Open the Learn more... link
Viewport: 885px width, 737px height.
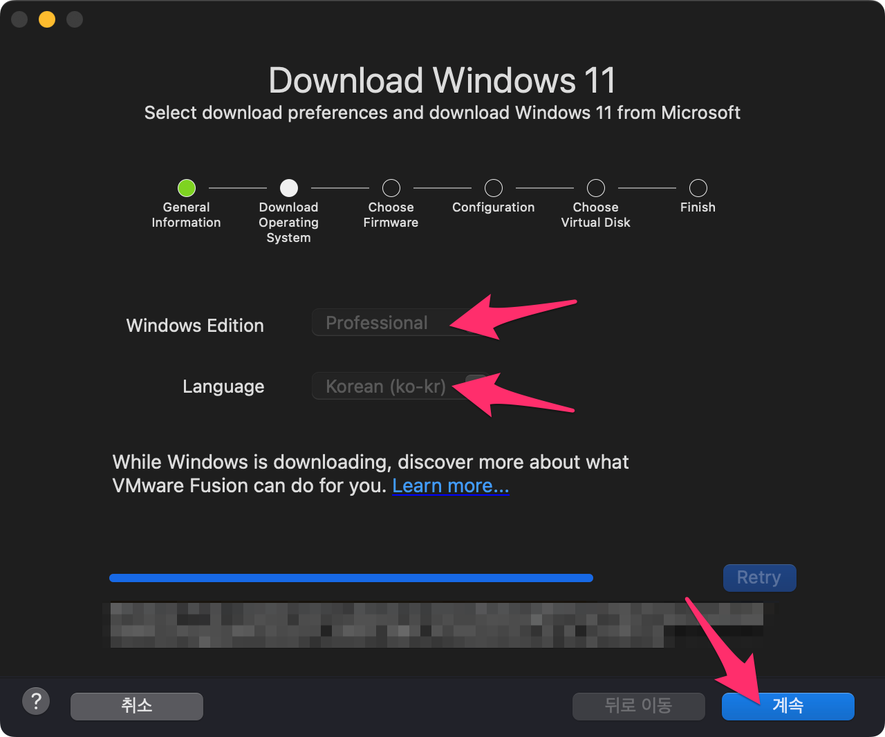451,485
